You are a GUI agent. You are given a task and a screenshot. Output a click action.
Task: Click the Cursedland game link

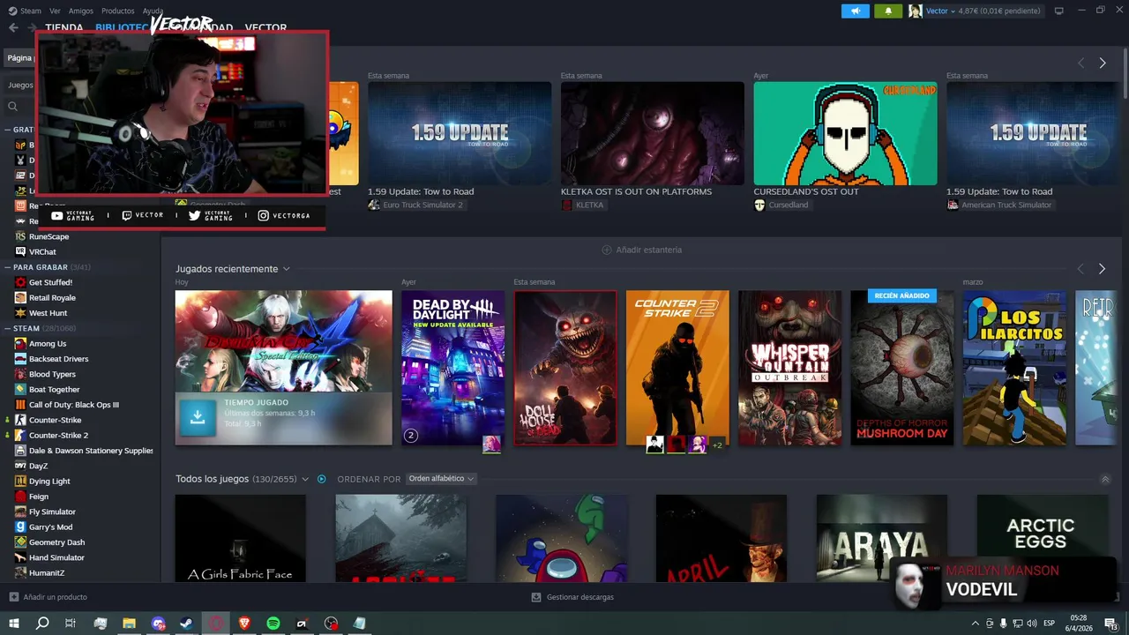(781, 205)
